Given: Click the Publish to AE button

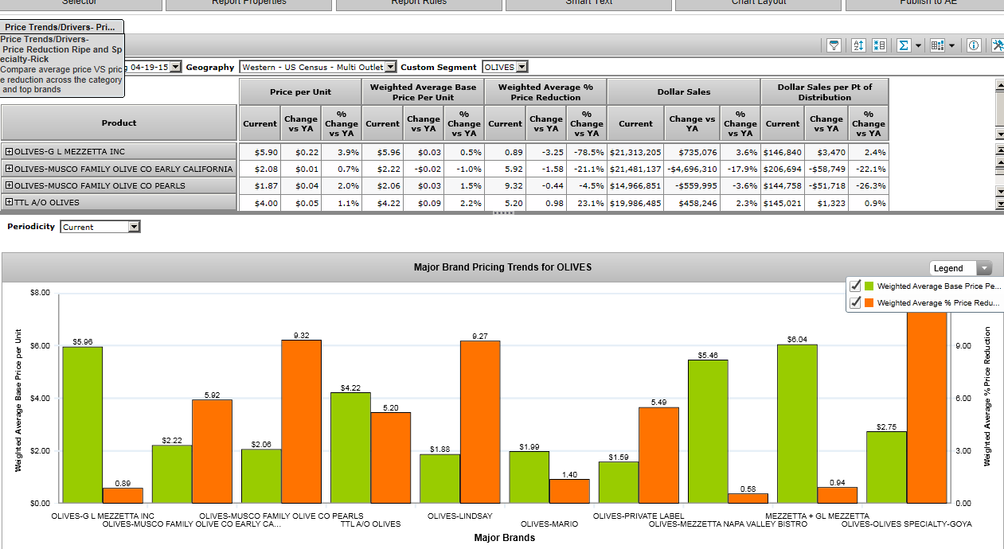Looking at the screenshot, I should (x=928, y=3).
